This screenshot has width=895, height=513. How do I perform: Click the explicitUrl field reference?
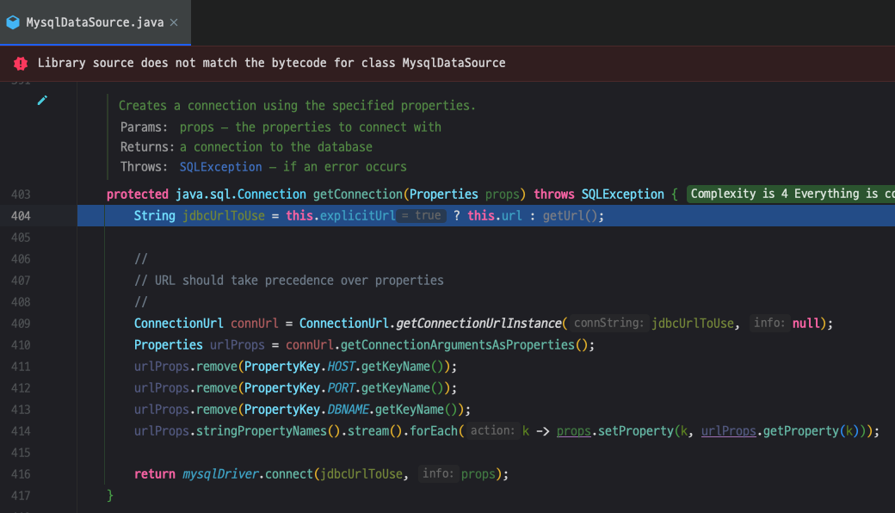click(x=357, y=216)
